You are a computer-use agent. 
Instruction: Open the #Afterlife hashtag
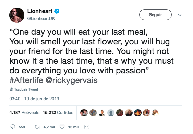click(26, 80)
